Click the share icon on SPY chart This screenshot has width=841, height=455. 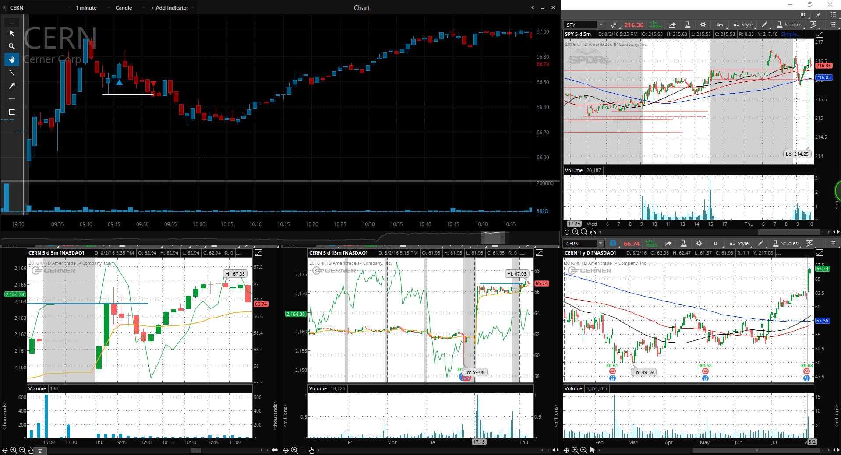[672, 25]
